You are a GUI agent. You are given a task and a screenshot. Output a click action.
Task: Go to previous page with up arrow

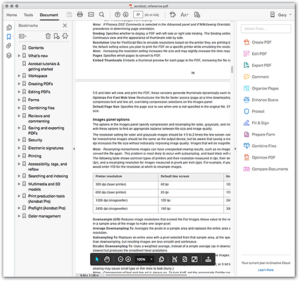[x=117, y=15]
